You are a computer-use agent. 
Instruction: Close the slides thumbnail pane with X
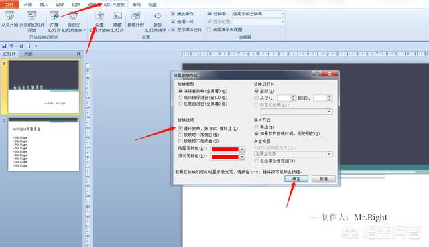(x=79, y=54)
